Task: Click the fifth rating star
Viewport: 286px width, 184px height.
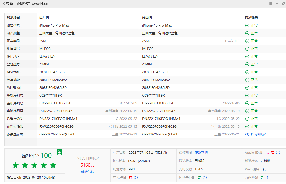Action: click(53, 165)
